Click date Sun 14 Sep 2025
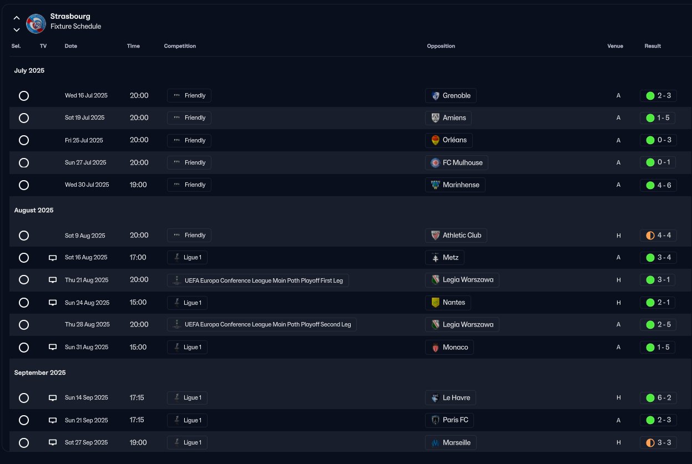This screenshot has height=464, width=692. [87, 398]
